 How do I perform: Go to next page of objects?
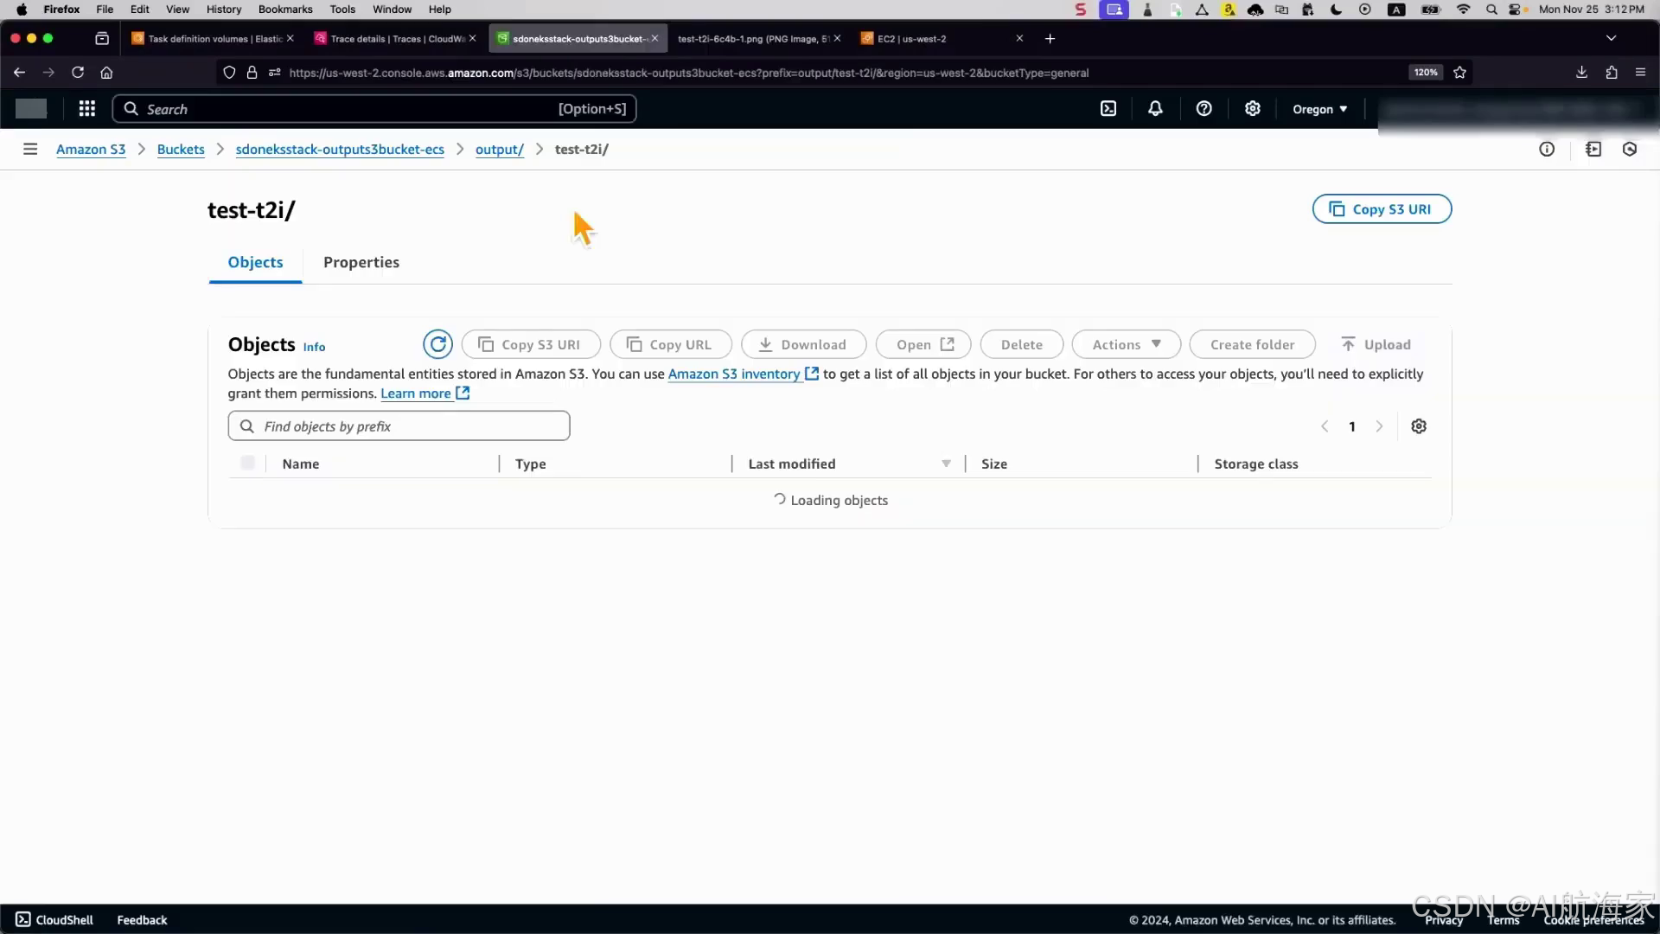pyautogui.click(x=1379, y=426)
